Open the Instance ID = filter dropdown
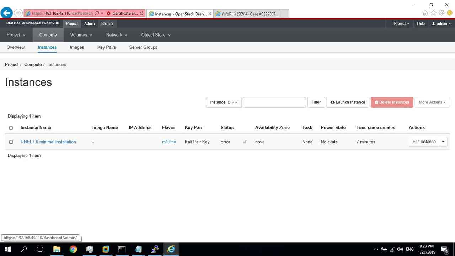This screenshot has width=455, height=256. coord(224,102)
